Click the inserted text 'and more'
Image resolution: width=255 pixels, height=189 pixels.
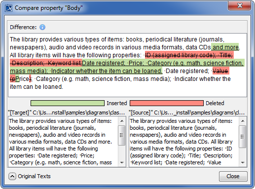[x=225, y=47]
